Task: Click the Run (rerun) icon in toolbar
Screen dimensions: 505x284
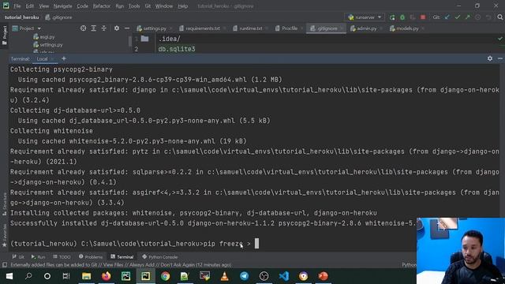Action: [392, 17]
